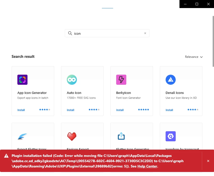This screenshot has height=176, width=214.
Task: Open the Auto Icon title
Action: (x=74, y=93)
